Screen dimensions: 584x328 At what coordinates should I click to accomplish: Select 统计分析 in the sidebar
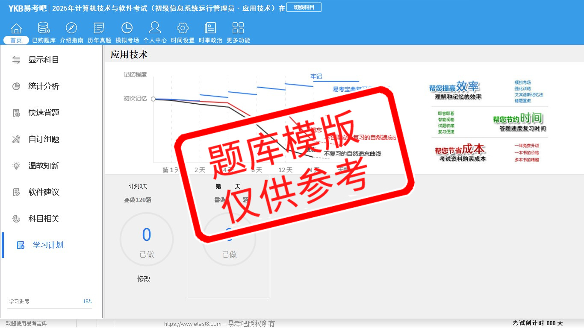pyautogui.click(x=43, y=86)
